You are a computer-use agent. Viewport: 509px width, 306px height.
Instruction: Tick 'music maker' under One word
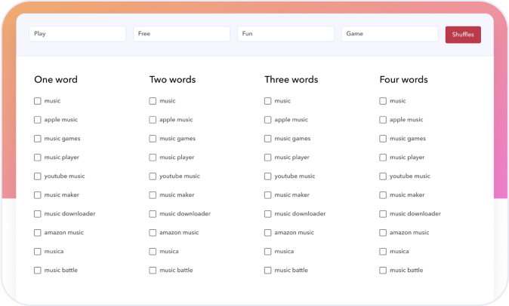point(38,195)
